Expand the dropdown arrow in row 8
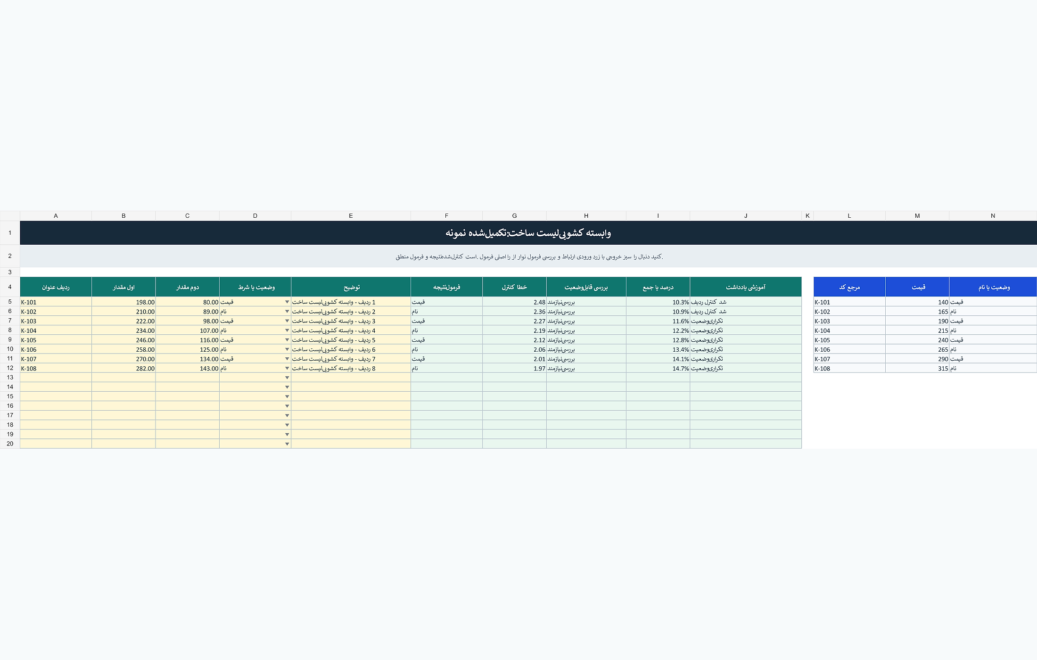Screen dimensions: 1037x660 coord(287,330)
